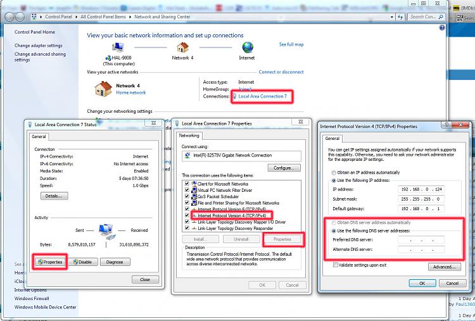Click Disable button in Status dialog
This screenshot has width=475, height=321.
point(83,262)
